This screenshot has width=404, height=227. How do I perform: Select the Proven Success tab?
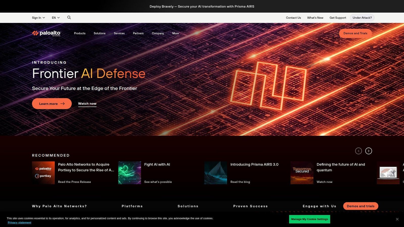point(250,206)
